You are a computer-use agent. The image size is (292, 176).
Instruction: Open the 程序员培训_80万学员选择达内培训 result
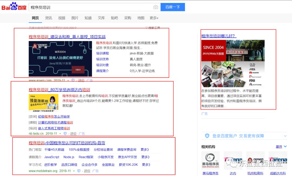point(59,90)
